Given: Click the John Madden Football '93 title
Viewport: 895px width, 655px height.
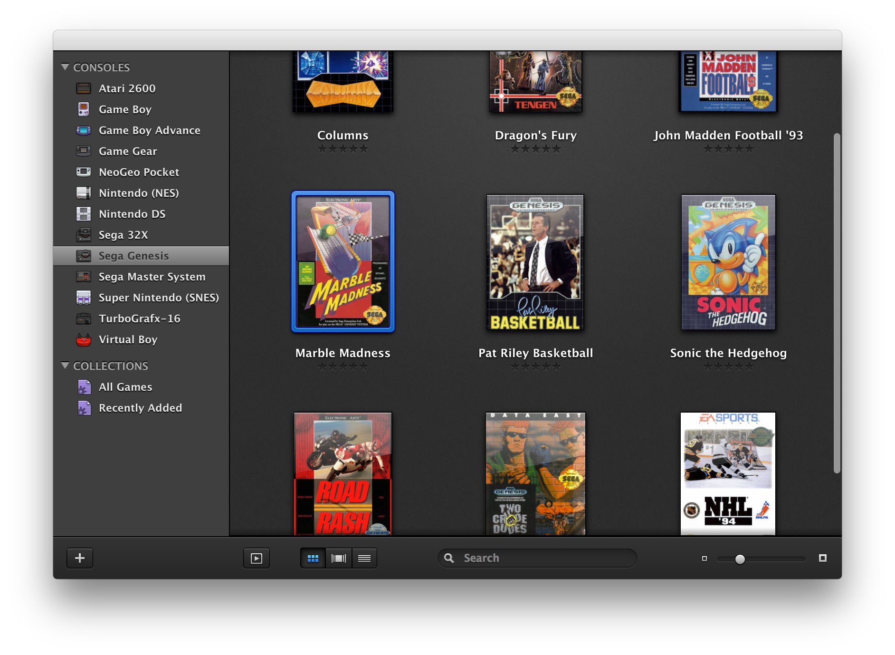Looking at the screenshot, I should (728, 135).
